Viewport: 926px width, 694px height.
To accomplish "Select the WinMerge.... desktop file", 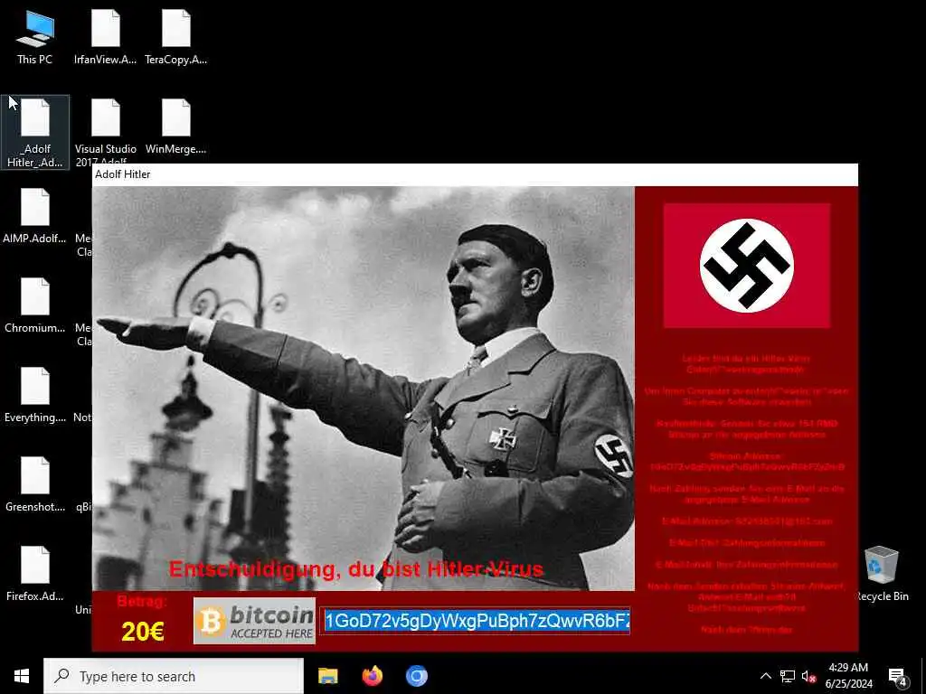I will [176, 127].
